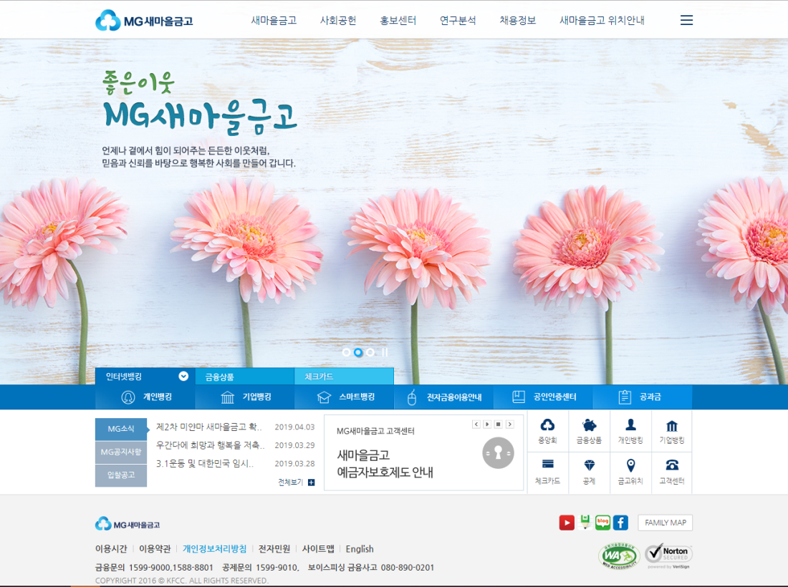The image size is (788, 587).
Task: Open the 공제 diamond icon
Action: click(589, 472)
